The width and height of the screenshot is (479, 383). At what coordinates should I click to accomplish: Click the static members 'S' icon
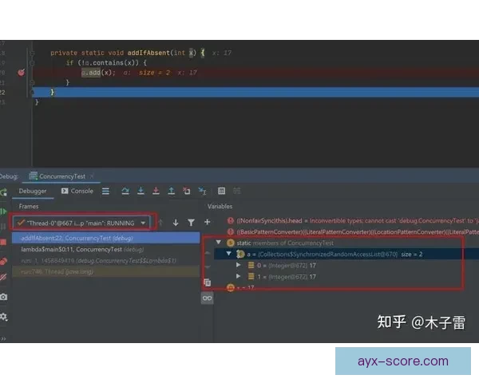[x=231, y=243]
